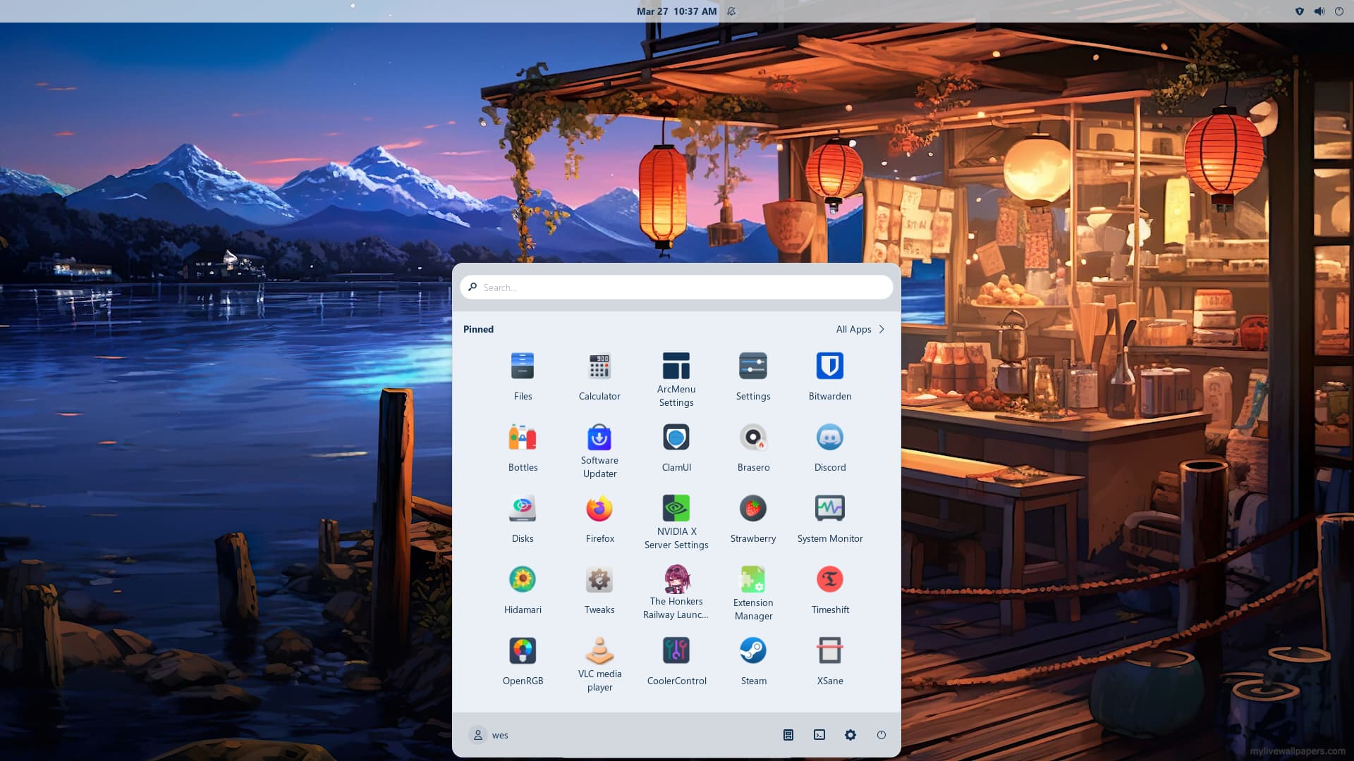Open the terminal shortcut in the menu footer
The image size is (1354, 761).
(819, 735)
